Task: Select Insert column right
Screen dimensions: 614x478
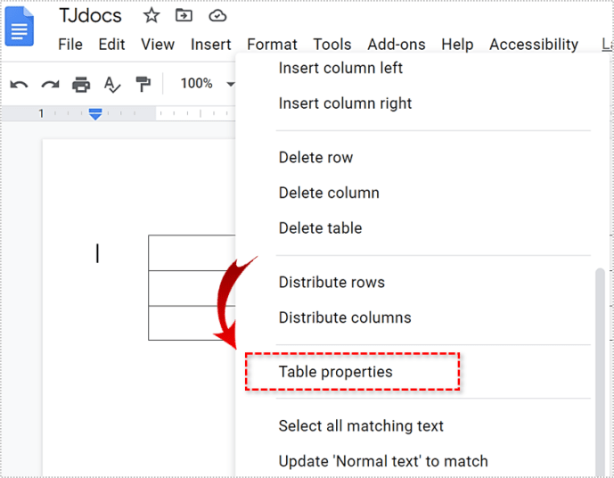Action: [345, 103]
